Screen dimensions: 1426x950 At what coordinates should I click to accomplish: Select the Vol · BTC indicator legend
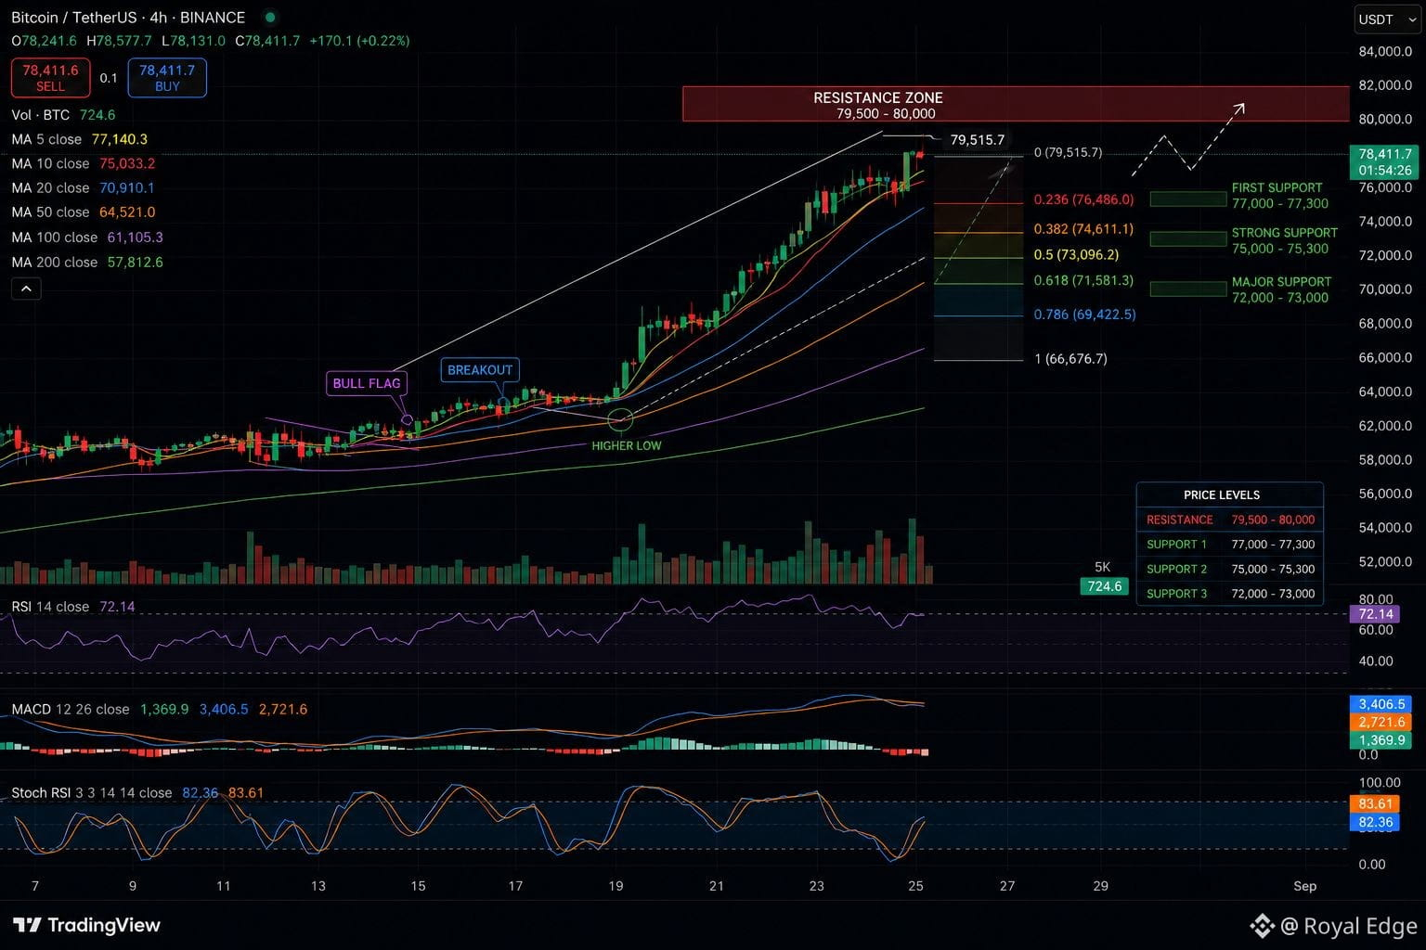tap(63, 115)
